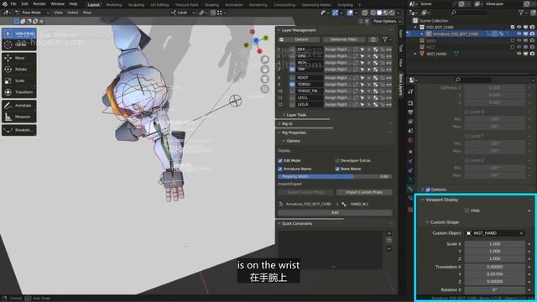This screenshot has height=302, width=537.
Task: Click the 3D viewport editor type icon
Action: (x=7, y=13)
